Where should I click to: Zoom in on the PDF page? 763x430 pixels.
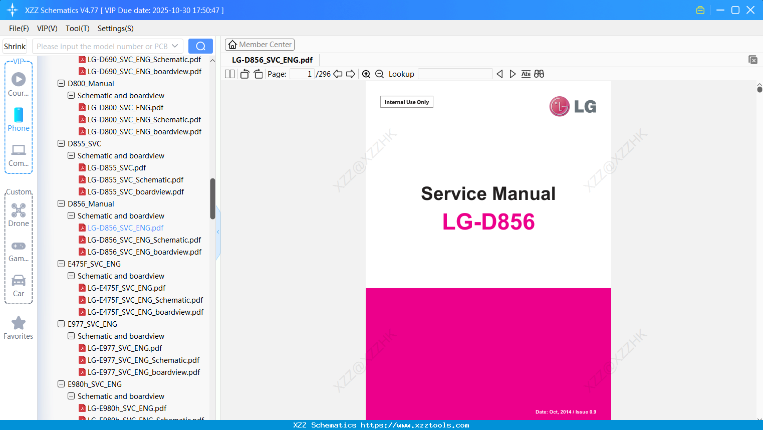click(x=366, y=74)
